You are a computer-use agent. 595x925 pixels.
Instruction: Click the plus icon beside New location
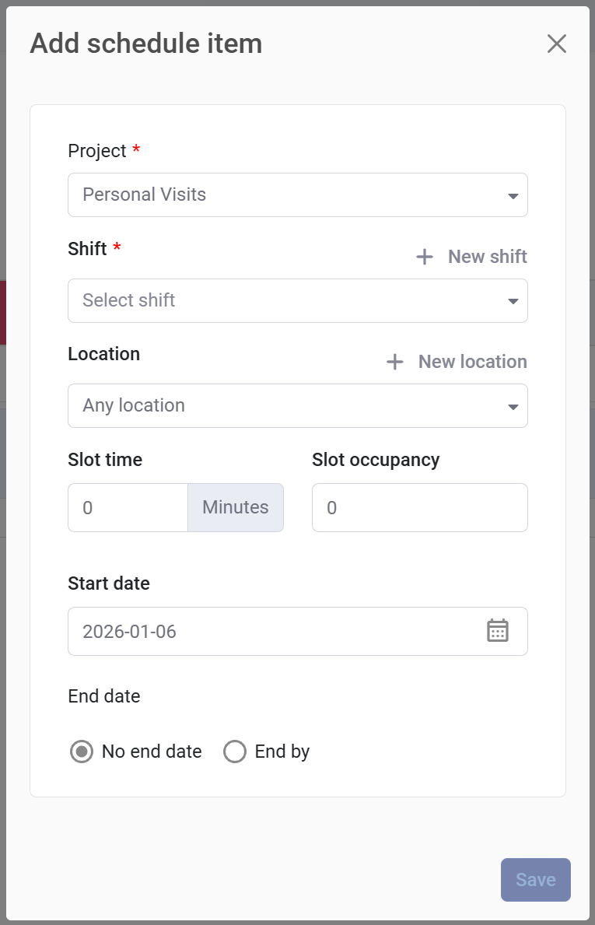click(x=395, y=362)
